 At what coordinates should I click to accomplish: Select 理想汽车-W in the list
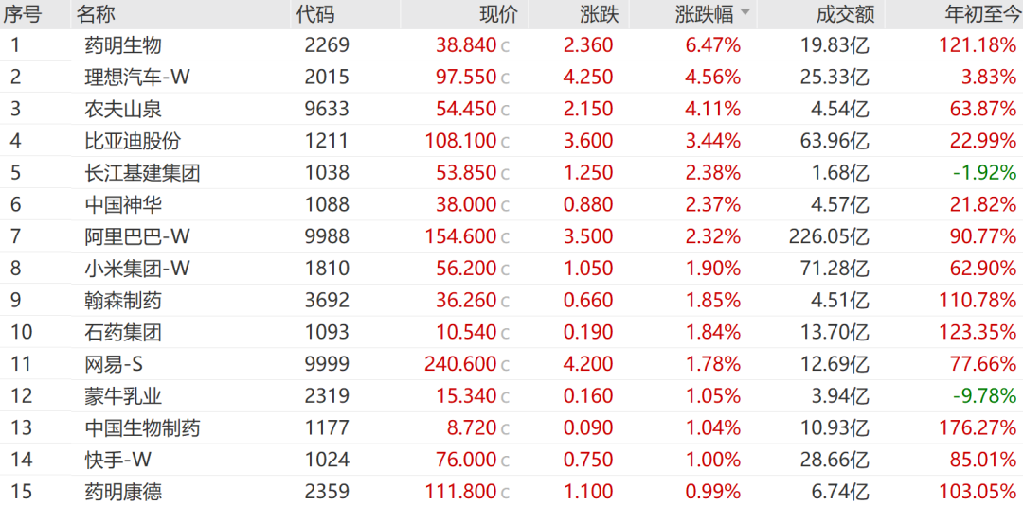137,78
